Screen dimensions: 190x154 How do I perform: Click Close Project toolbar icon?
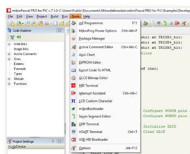(41, 24)
